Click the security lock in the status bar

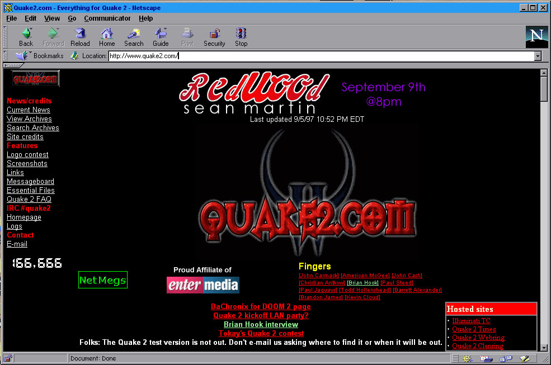(8, 358)
